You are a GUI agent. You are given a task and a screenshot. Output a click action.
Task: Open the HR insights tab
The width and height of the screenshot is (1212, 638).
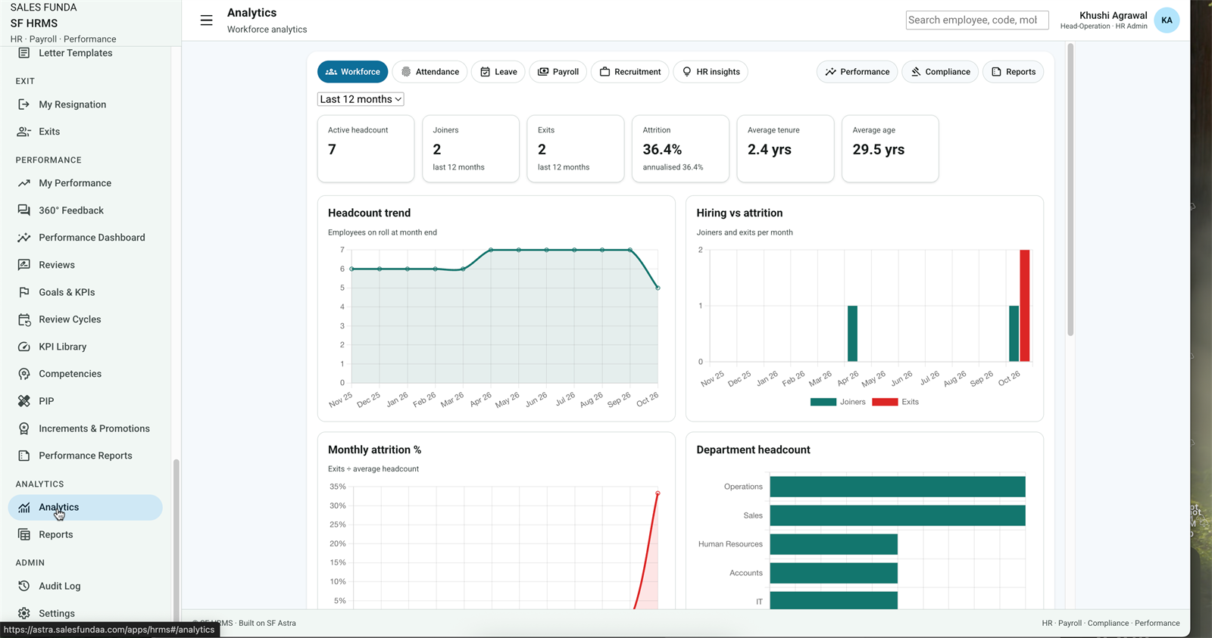pyautogui.click(x=711, y=72)
